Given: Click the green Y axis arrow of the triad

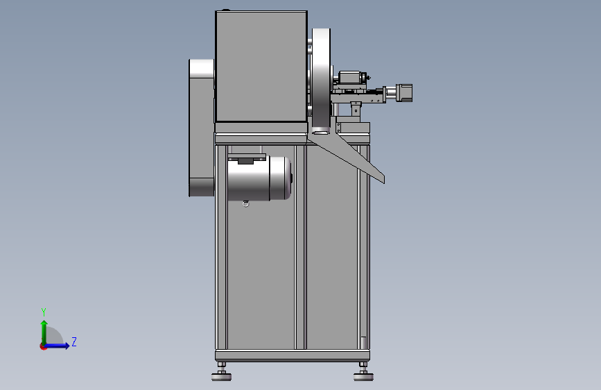Looking at the screenshot, I should [44, 332].
